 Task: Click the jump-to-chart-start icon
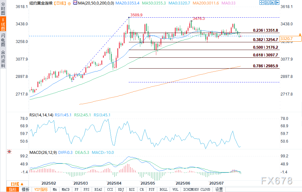coord(266,3)
